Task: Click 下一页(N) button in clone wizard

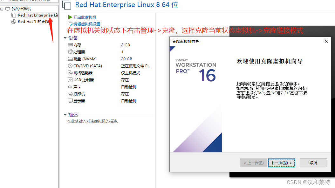Action: coord(282,163)
